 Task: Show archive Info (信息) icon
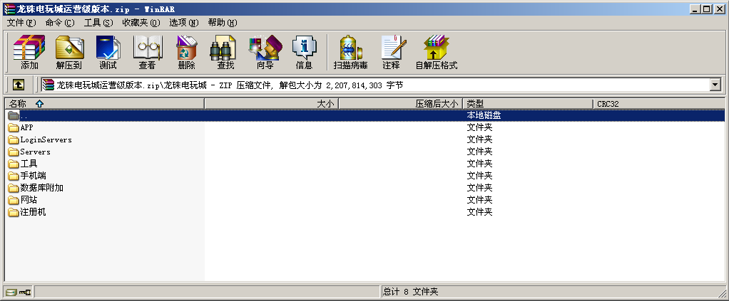tap(304, 52)
